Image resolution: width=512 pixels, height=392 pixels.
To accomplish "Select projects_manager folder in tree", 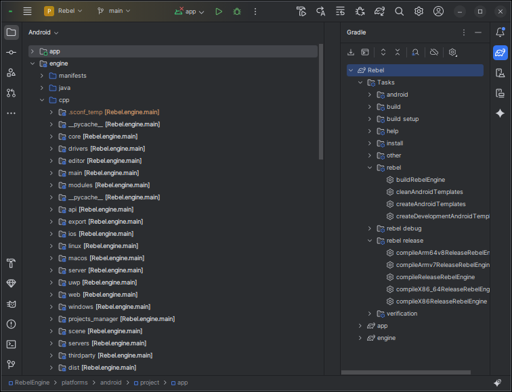I will pyautogui.click(x=121, y=319).
